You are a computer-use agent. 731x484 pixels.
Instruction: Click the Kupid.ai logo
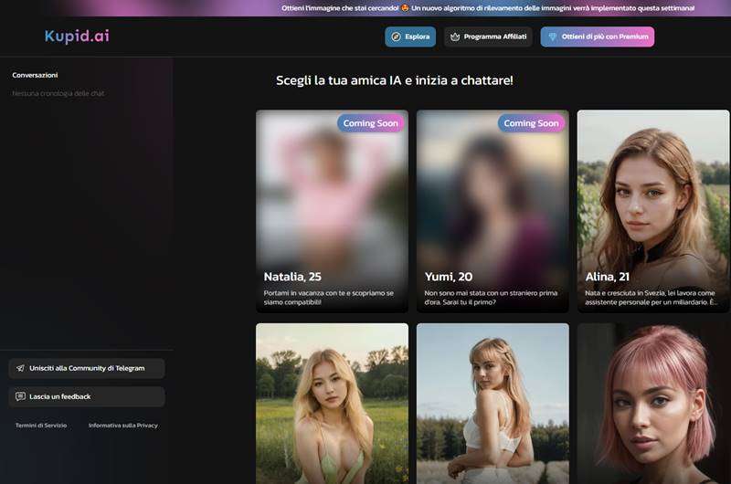[77, 36]
